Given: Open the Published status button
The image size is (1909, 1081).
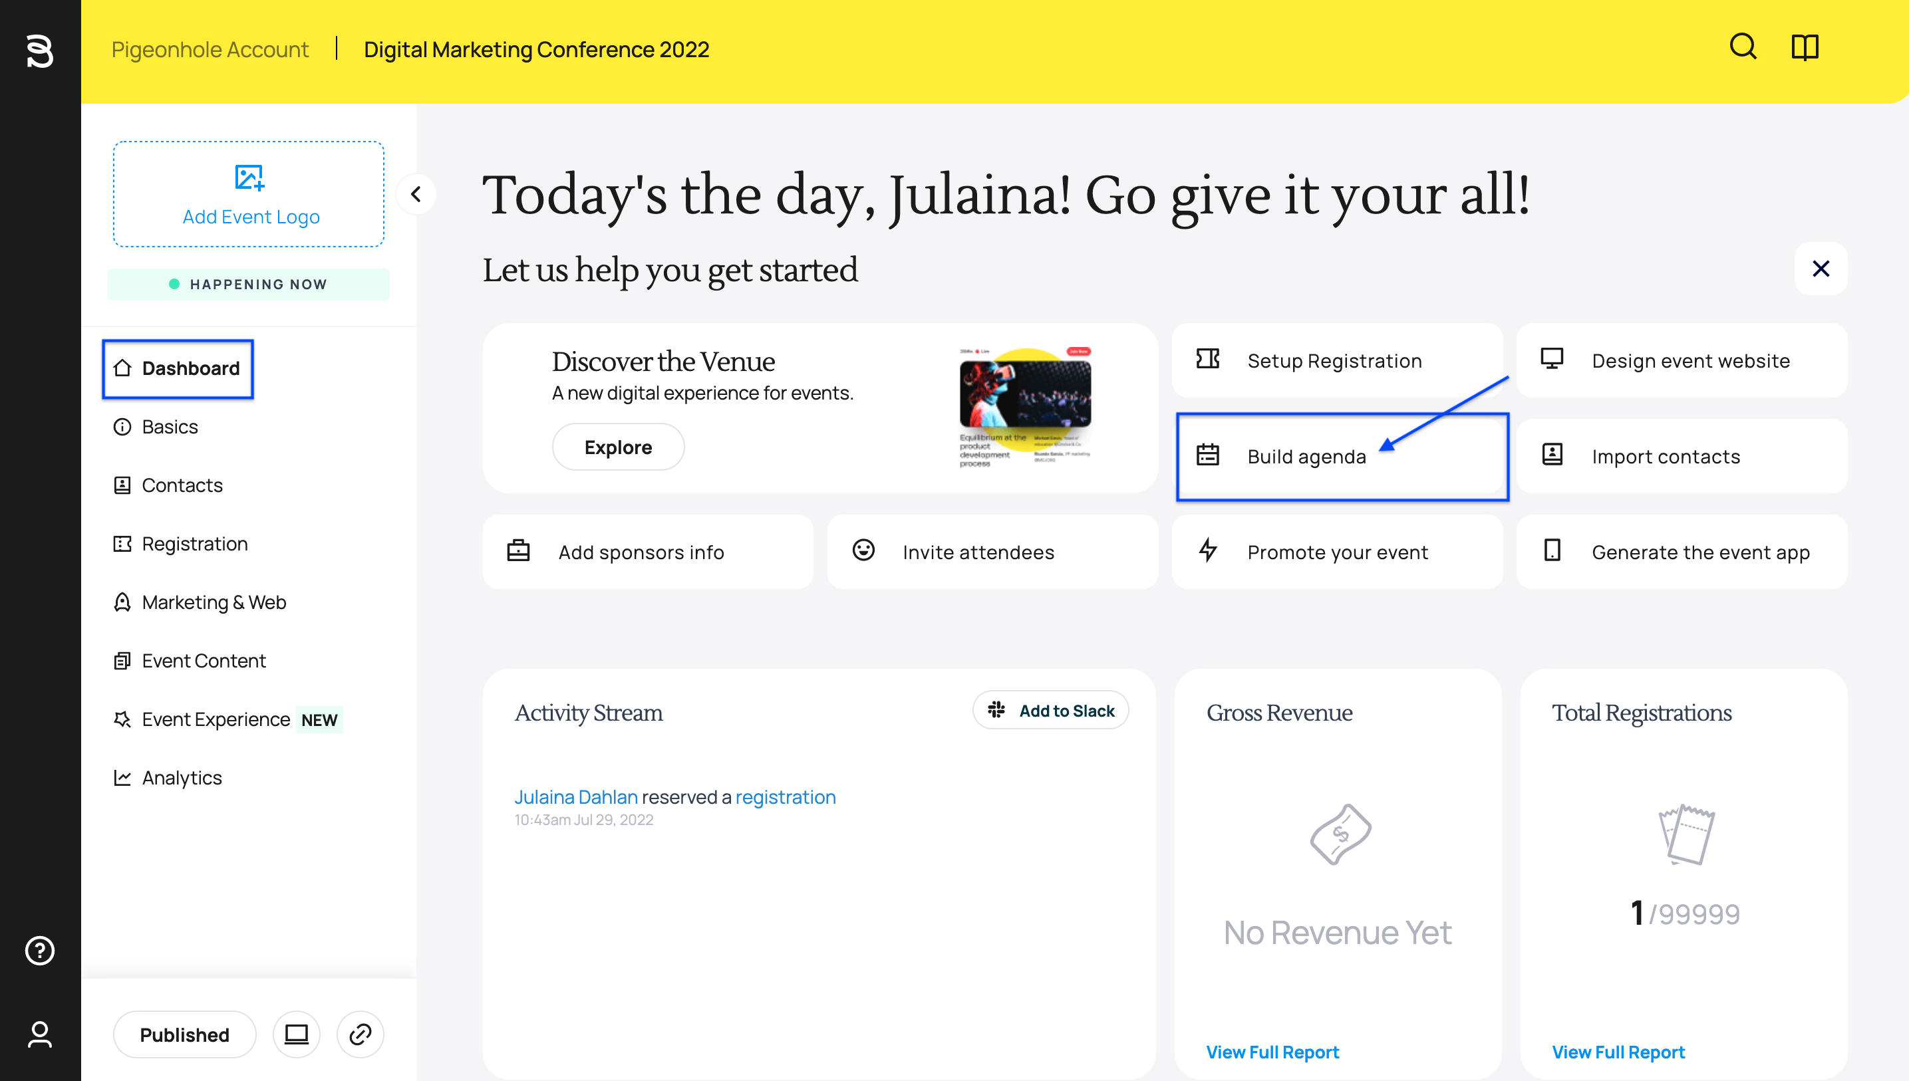Looking at the screenshot, I should coord(184,1034).
